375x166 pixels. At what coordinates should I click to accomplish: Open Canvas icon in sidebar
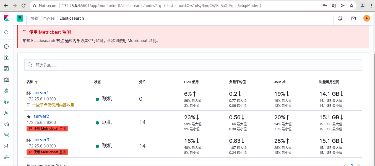[x=6, y=80]
